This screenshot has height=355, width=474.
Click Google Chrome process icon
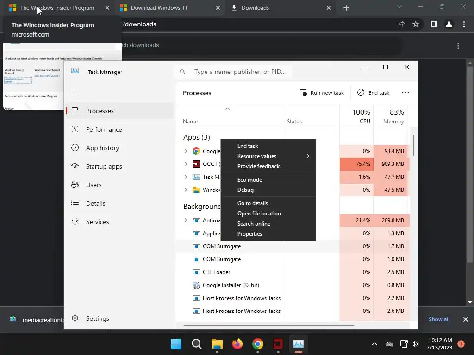click(196, 151)
